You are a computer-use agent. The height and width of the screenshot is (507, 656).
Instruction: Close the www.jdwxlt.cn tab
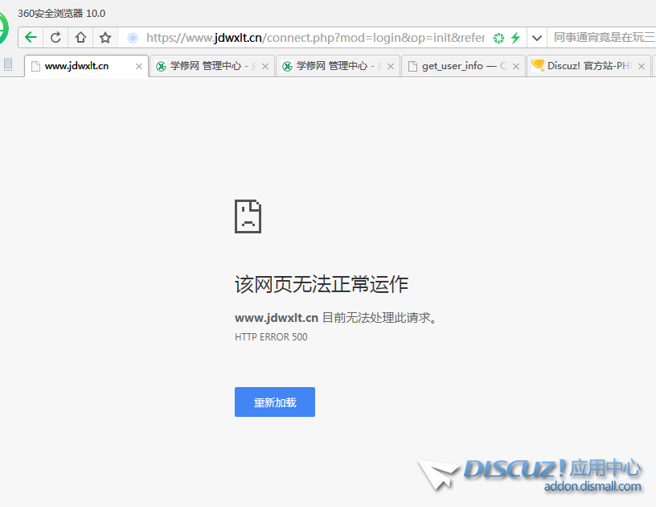coord(137,67)
